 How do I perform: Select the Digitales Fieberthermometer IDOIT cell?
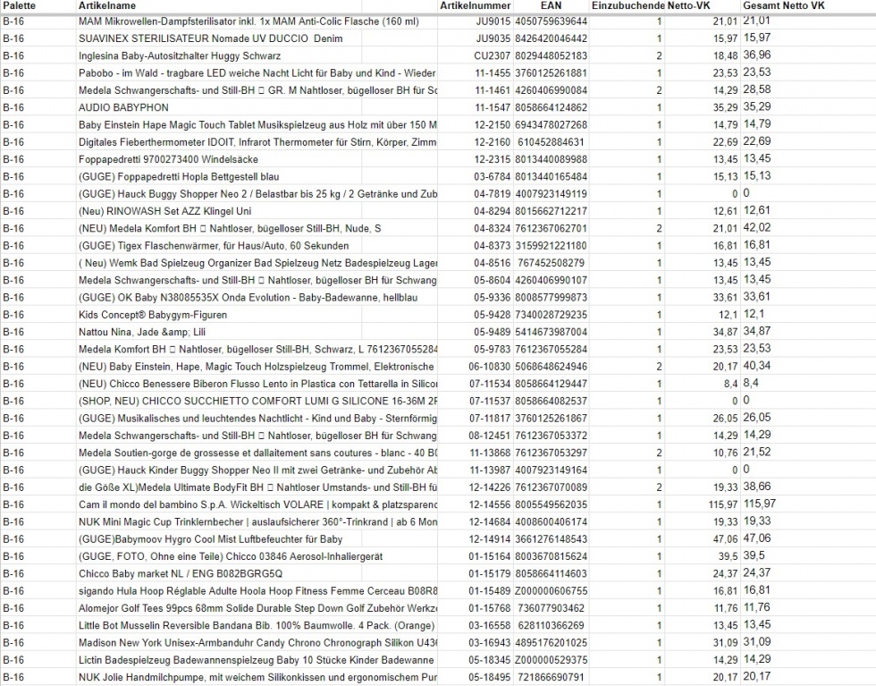(257, 142)
